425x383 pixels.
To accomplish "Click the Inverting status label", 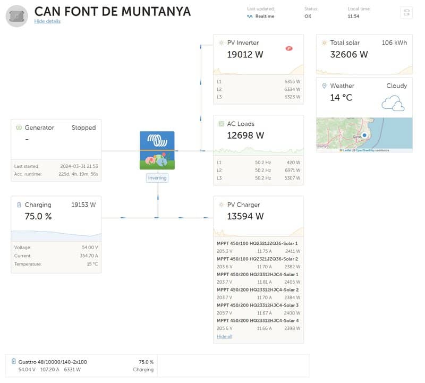I will coord(157,178).
